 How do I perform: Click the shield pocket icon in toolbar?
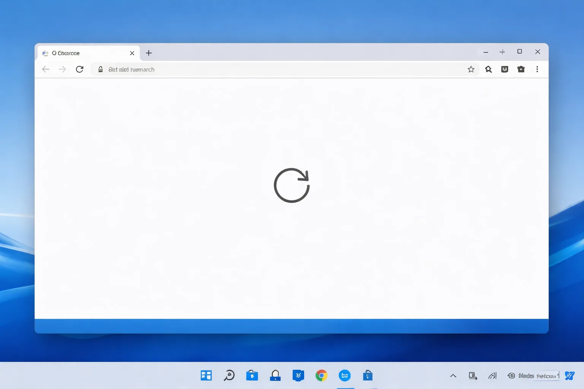[x=505, y=69]
